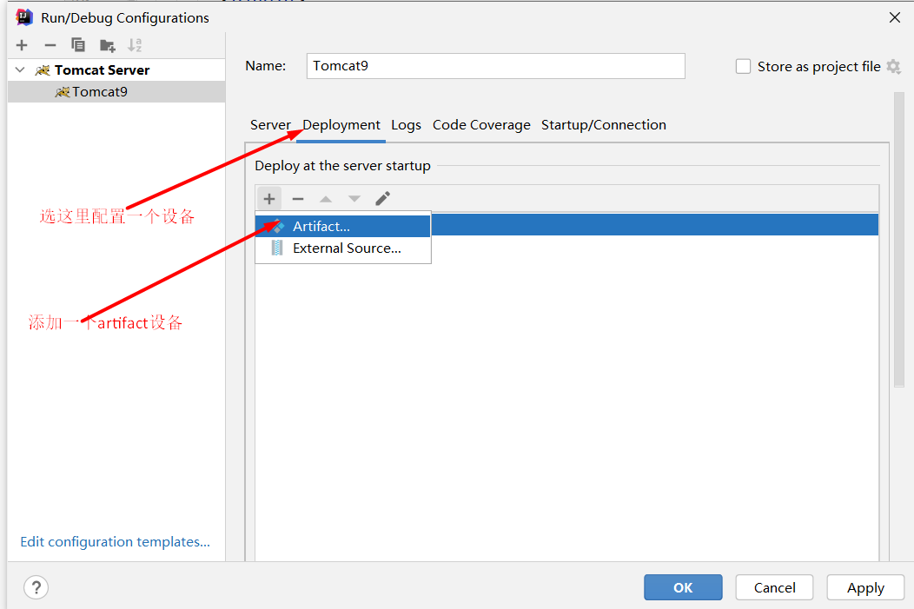The width and height of the screenshot is (914, 609).
Task: Add a deployment item with plus button
Action: point(269,199)
